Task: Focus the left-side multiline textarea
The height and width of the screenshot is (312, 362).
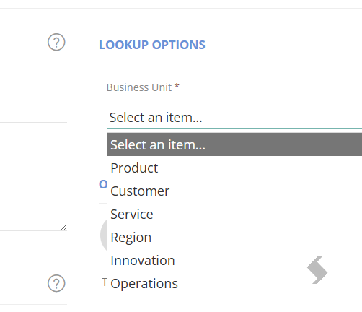Action: point(33,177)
